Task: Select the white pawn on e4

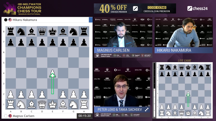Action: click(x=53, y=73)
